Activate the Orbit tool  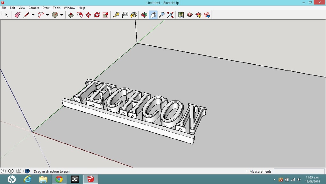pos(144,15)
